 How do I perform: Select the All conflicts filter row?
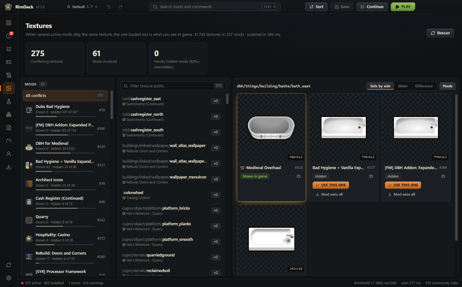65,96
